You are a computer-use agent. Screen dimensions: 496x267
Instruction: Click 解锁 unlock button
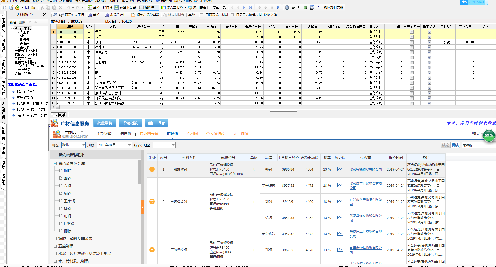tap(455, 145)
